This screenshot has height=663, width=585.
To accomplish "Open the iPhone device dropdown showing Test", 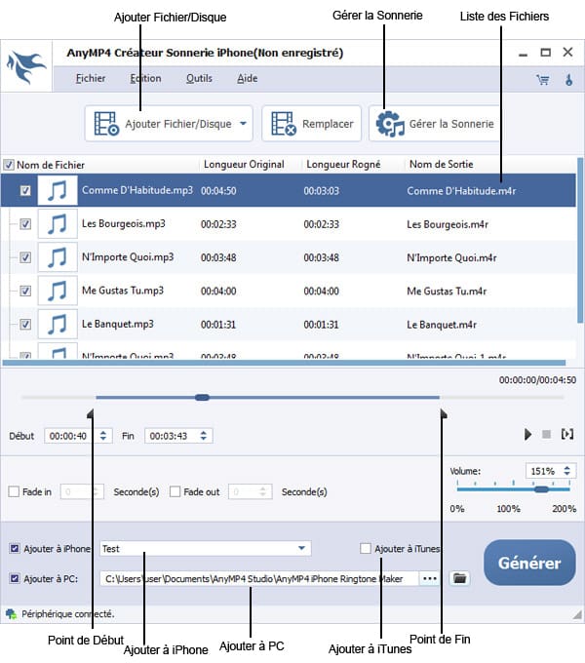I will tap(206, 548).
